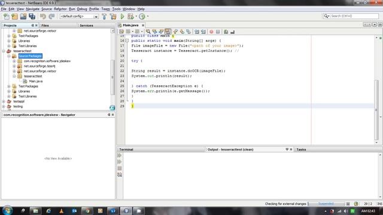Click the Uncomment editor toolbar icon
Viewport: 383px width, 215px height.
coord(232,32)
